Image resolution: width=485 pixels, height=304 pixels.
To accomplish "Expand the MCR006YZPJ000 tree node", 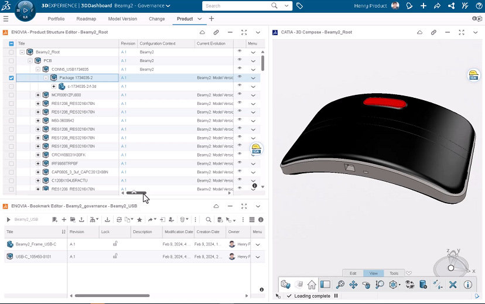I will [x=38, y=95].
